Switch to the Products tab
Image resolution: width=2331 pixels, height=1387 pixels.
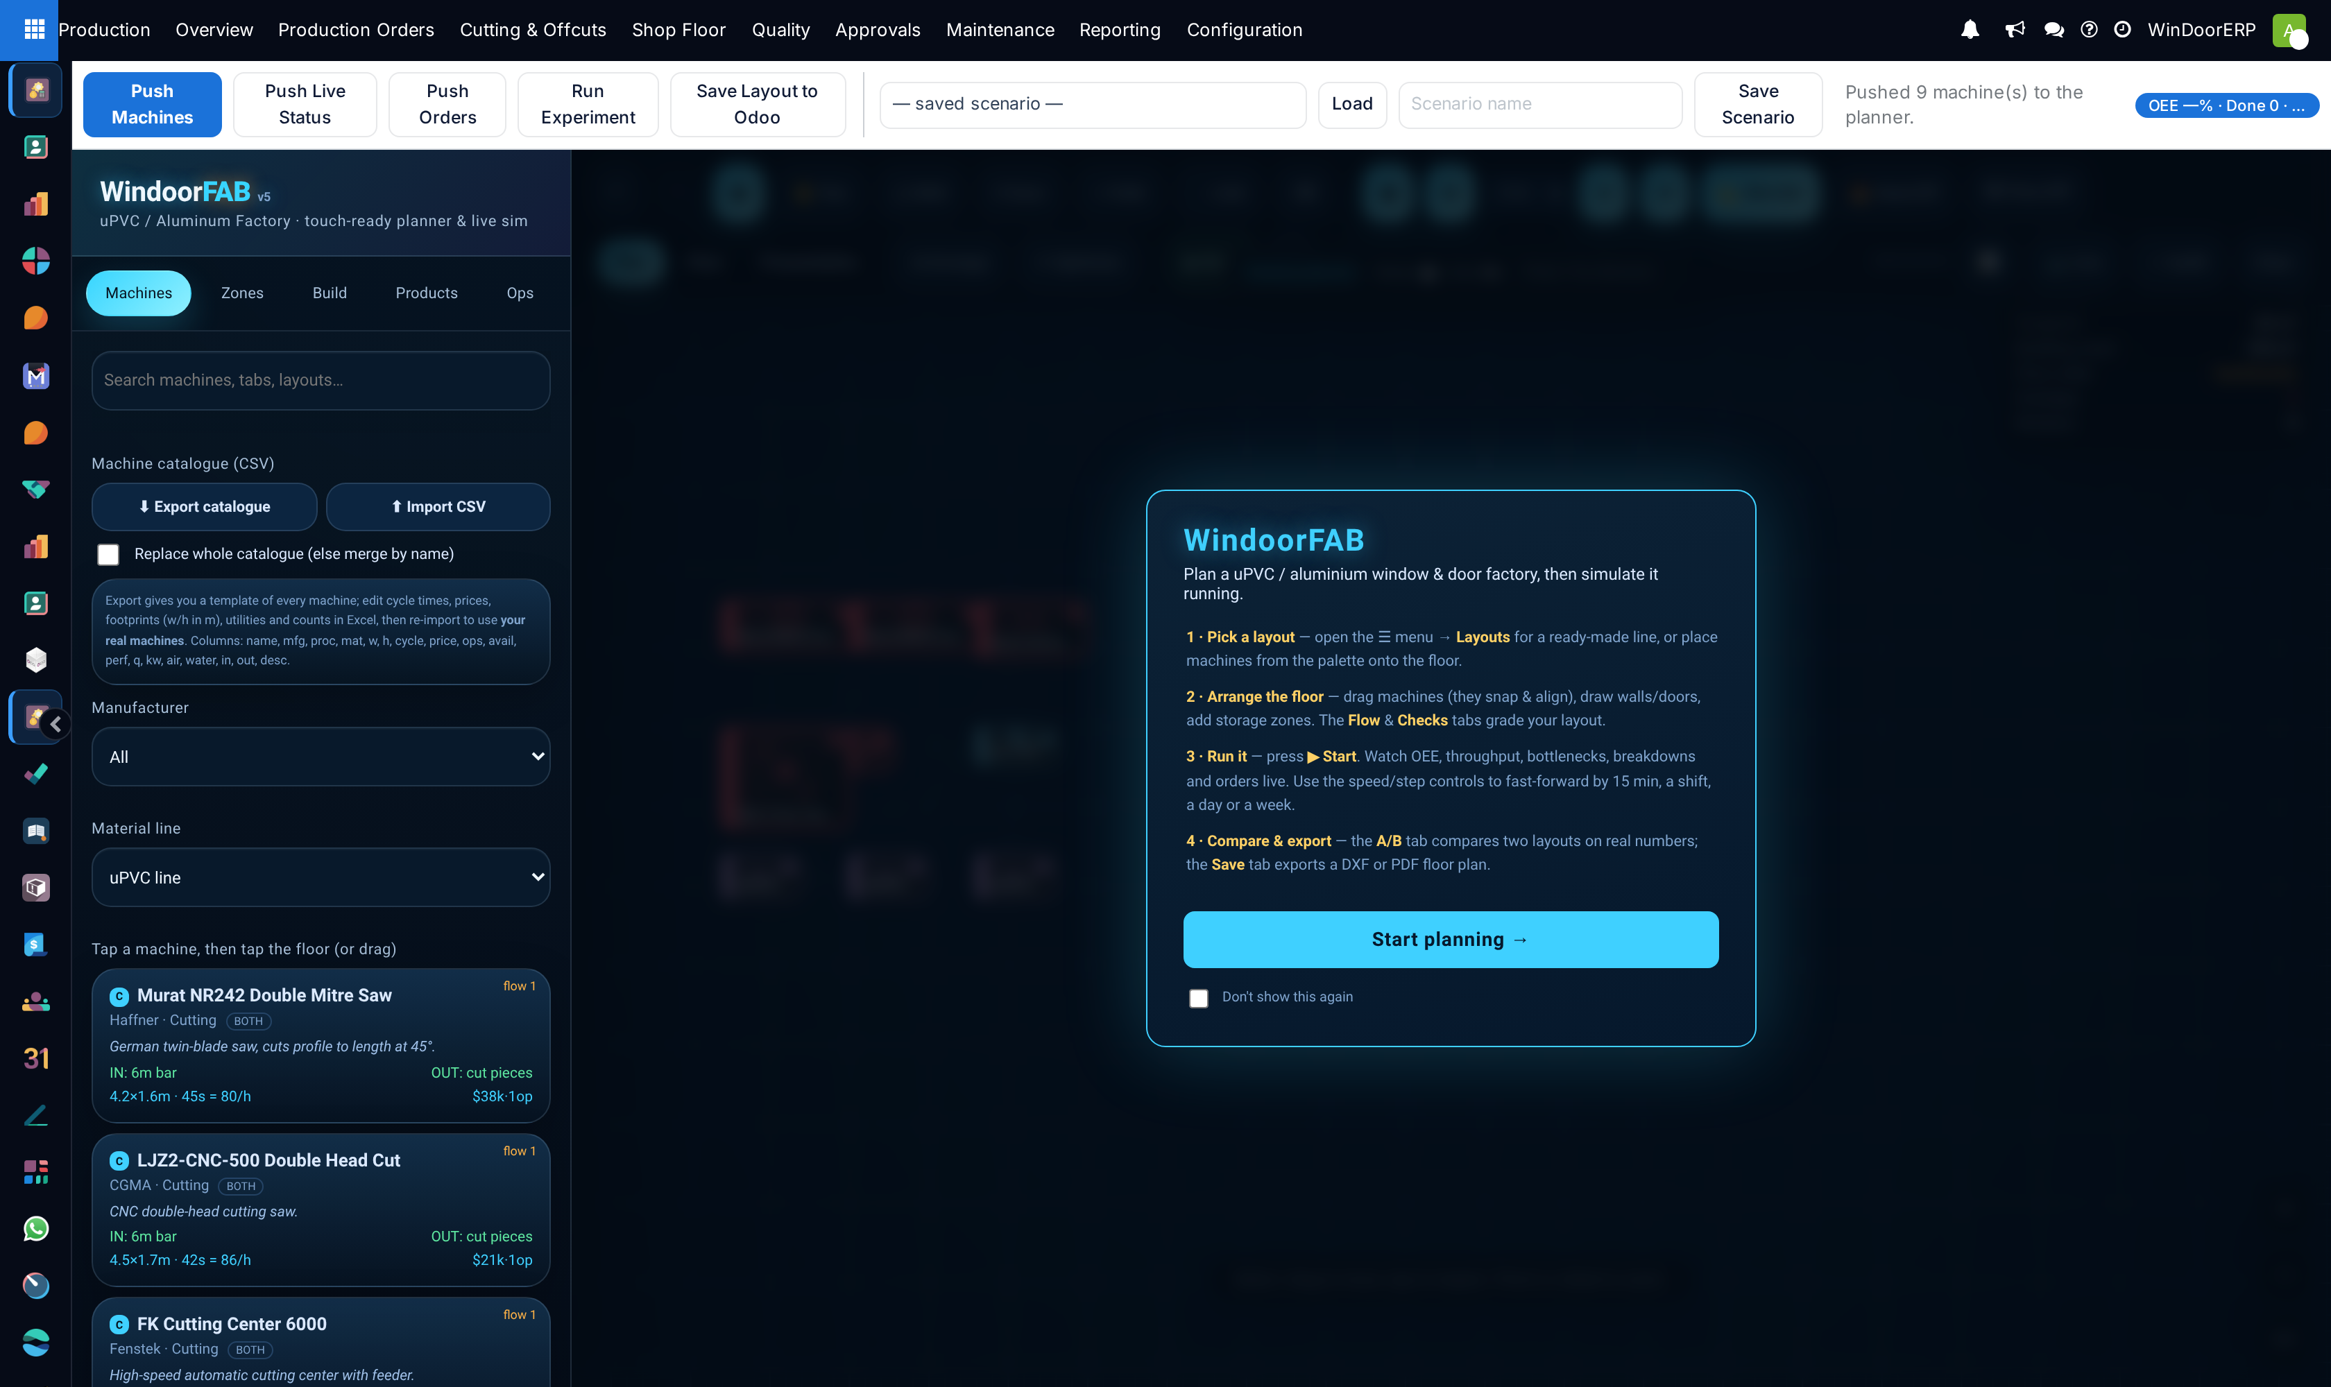coord(427,293)
